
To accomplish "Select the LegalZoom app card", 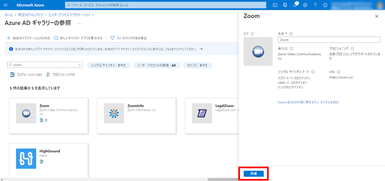I will (212, 116).
